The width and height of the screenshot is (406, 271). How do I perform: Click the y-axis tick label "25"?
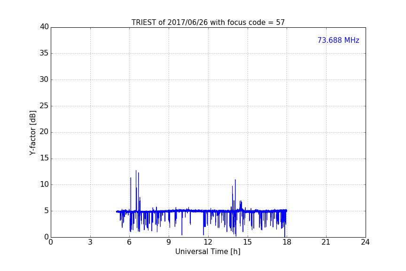coord(44,105)
